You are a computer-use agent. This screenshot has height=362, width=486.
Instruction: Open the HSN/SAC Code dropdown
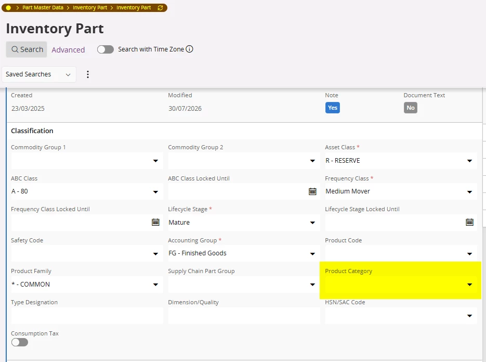click(x=401, y=316)
